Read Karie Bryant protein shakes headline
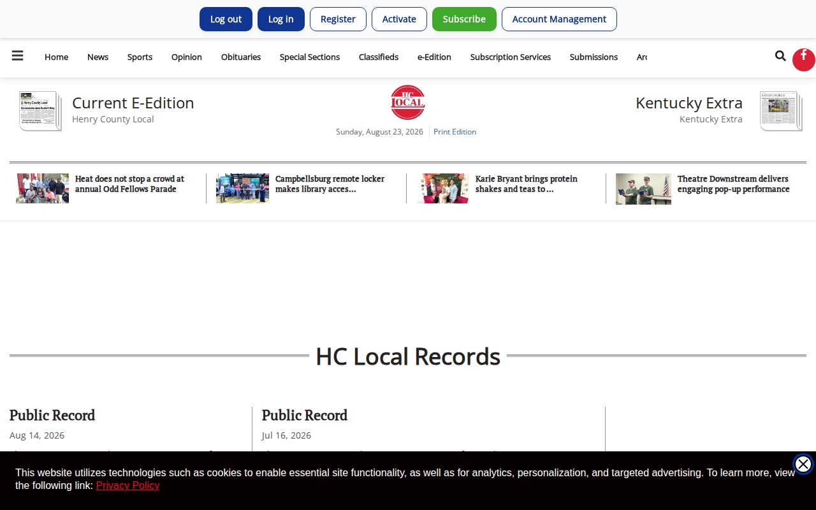 [527, 184]
